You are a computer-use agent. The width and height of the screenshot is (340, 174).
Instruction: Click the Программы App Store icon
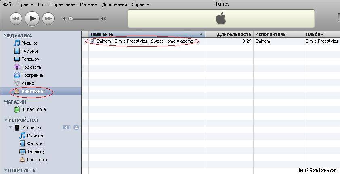(x=17, y=75)
